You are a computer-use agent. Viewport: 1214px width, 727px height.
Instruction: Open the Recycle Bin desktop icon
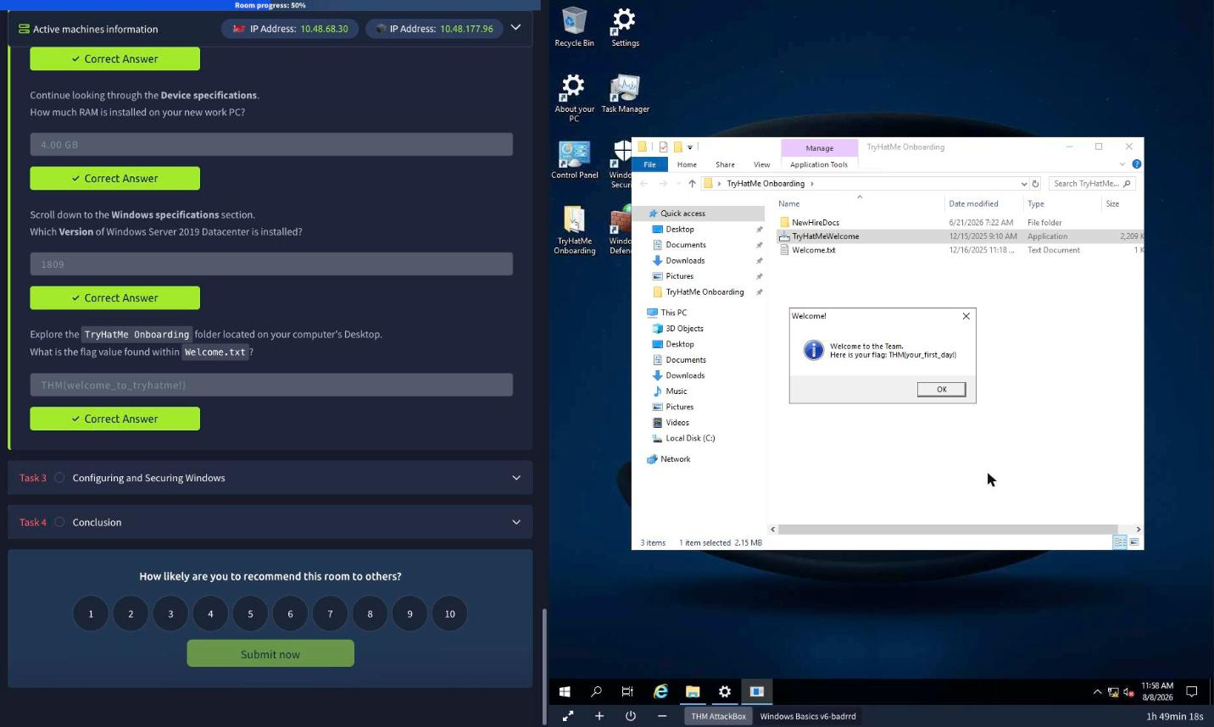574,27
